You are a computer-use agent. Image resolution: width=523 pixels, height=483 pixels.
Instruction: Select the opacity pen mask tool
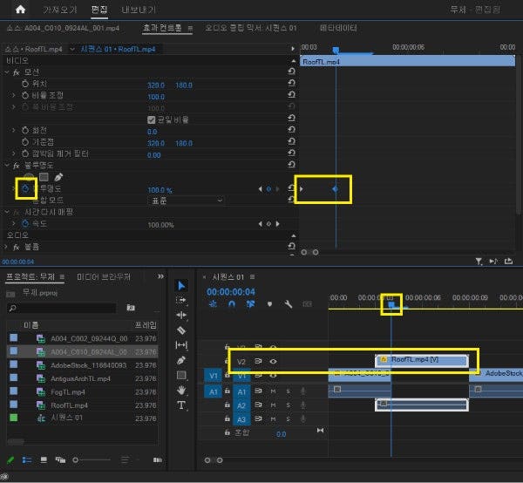coord(58,177)
